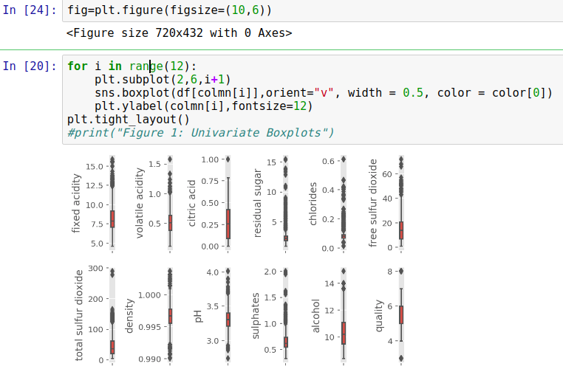Viewport: 563px width, 372px height.
Task: Click the 'pH' axis label
Action: click(x=198, y=317)
